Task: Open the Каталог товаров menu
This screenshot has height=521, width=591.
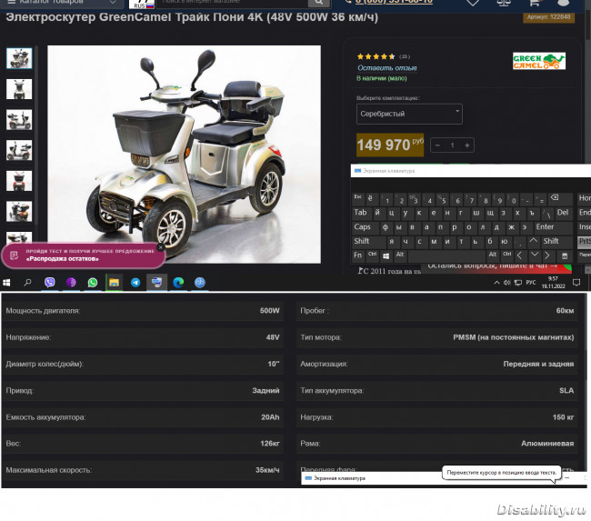Action: 62,2
